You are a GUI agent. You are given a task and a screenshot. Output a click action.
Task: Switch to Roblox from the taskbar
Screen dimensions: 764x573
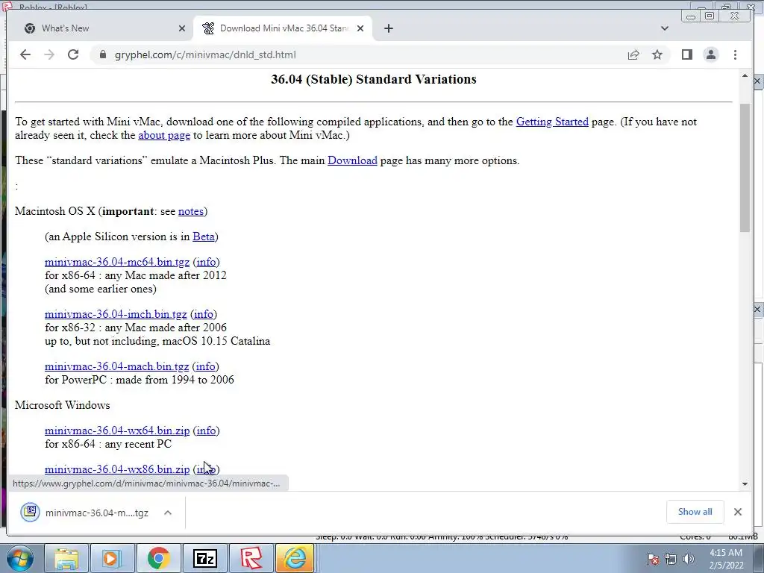click(251, 558)
